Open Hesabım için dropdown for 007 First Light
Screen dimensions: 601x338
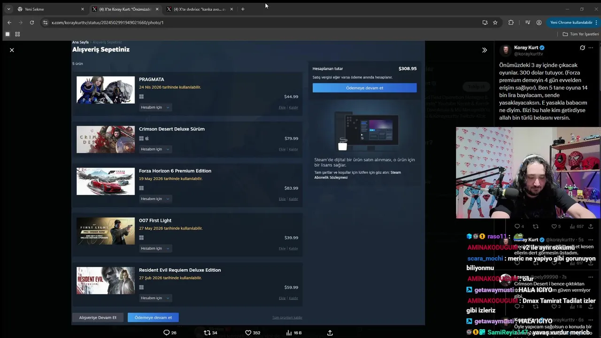point(155,248)
